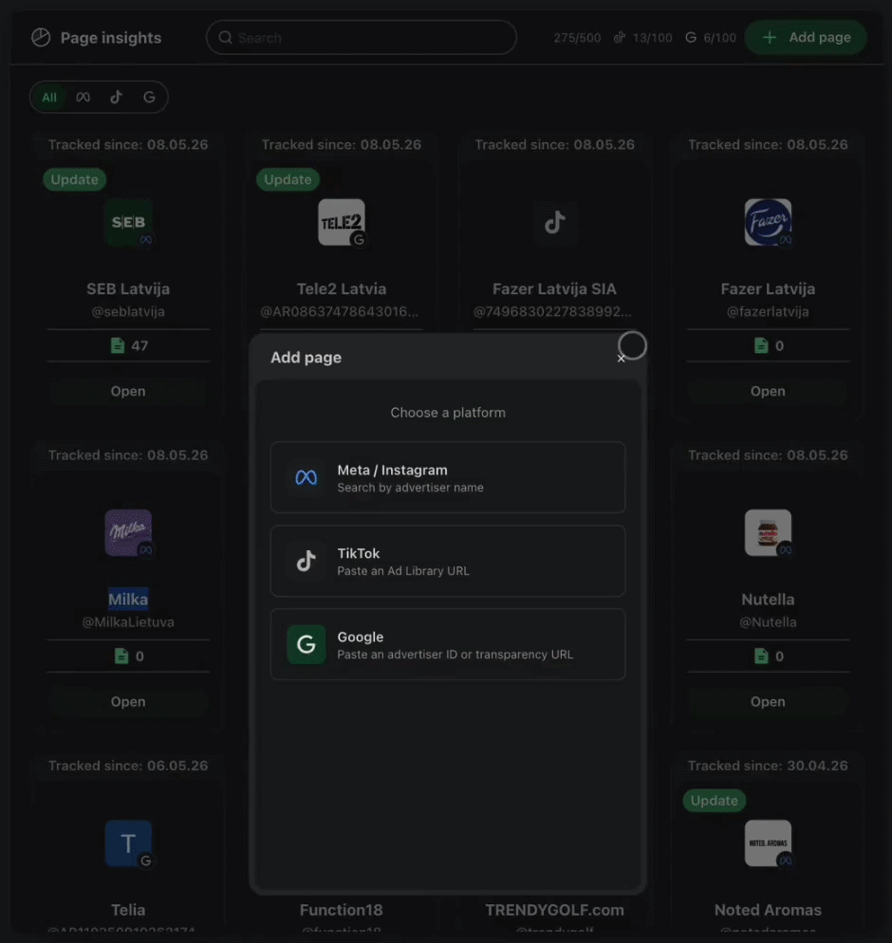
Task: Click the ads document icon on Nutella card
Action: (x=761, y=656)
